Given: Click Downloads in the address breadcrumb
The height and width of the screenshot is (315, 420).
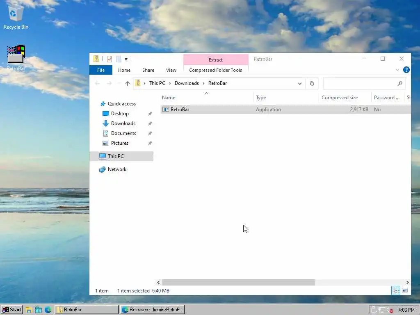Looking at the screenshot, I should tap(187, 83).
